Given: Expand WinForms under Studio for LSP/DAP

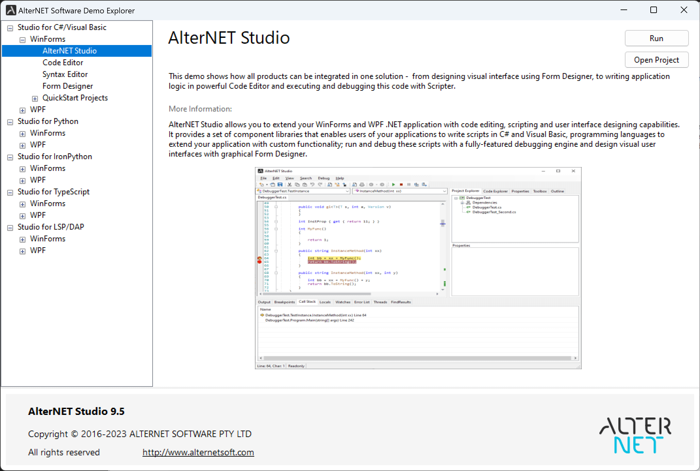Looking at the screenshot, I should (23, 239).
